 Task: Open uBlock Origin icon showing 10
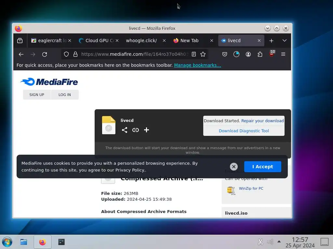[x=272, y=54]
